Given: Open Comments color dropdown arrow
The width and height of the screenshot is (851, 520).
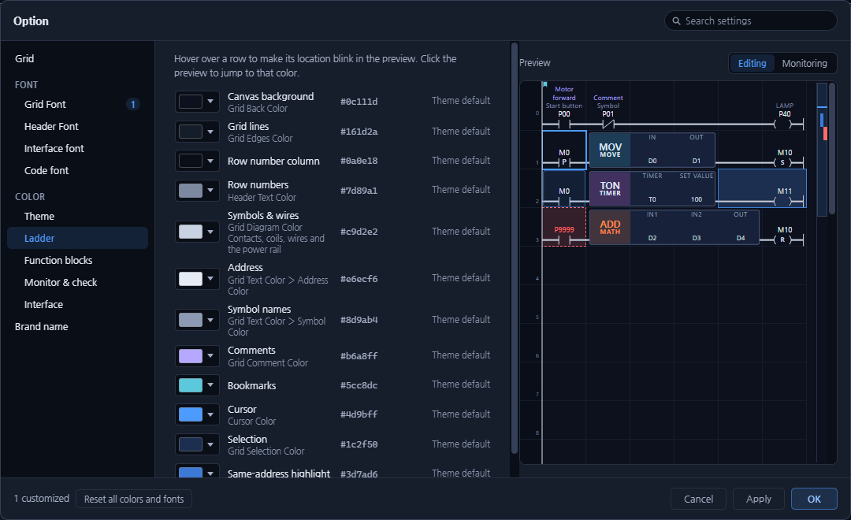Looking at the screenshot, I should point(210,355).
